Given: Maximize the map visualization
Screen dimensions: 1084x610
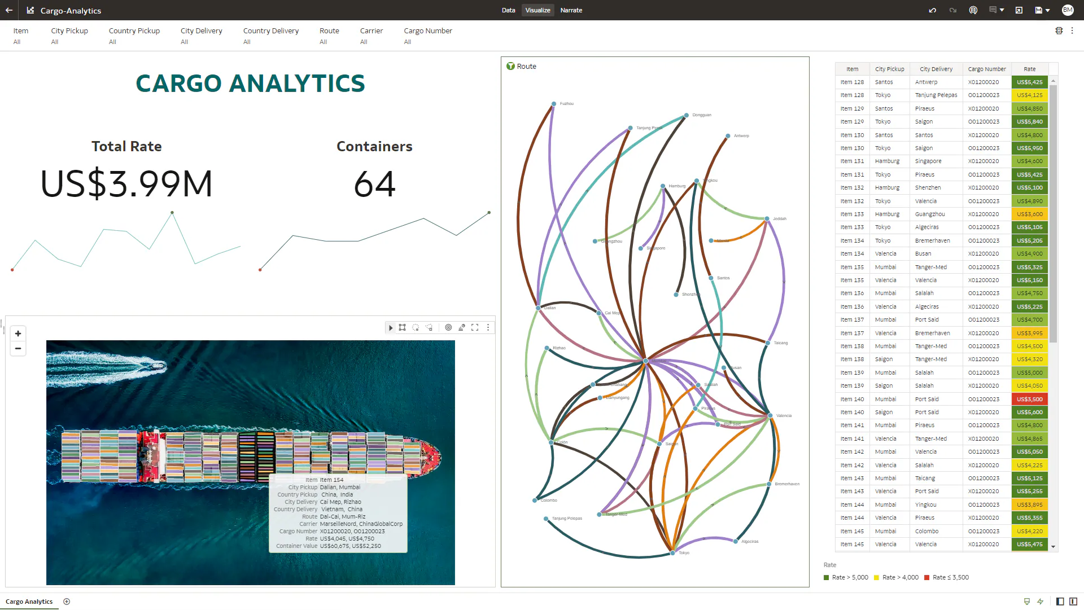Looking at the screenshot, I should click(475, 327).
